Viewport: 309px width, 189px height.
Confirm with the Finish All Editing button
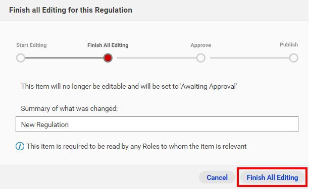coord(272,177)
